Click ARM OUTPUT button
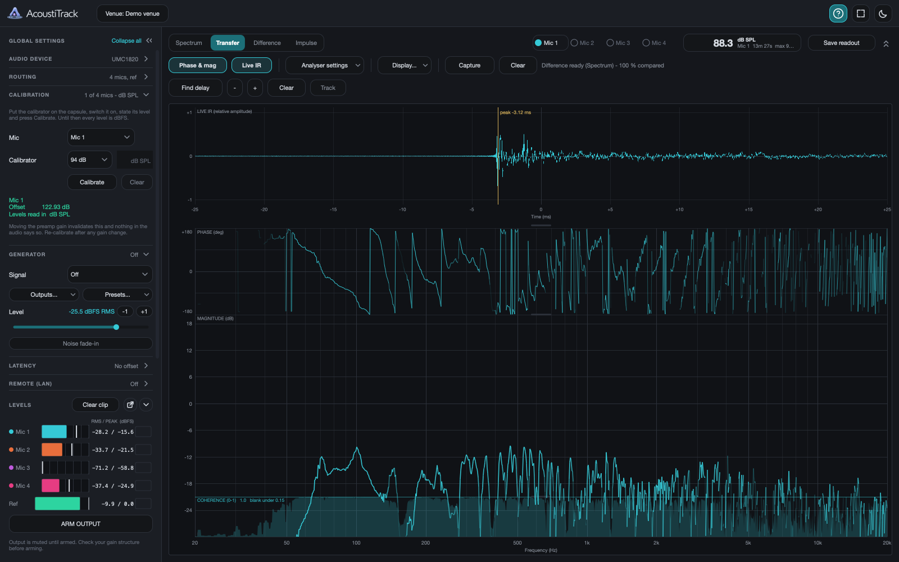Viewport: 899px width, 562px height. click(x=81, y=524)
